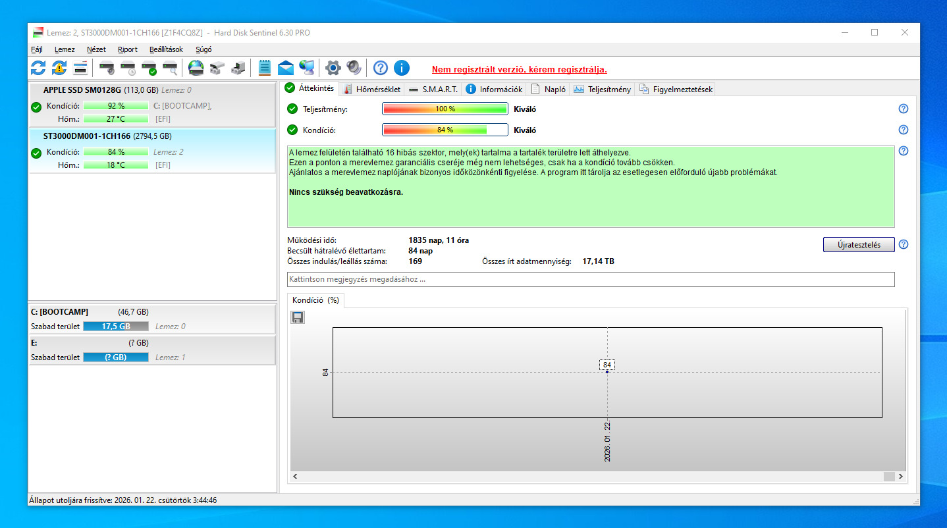The width and height of the screenshot is (947, 528).
Task: Click the Kondíció 84 % bar in overview
Action: pyautogui.click(x=445, y=130)
